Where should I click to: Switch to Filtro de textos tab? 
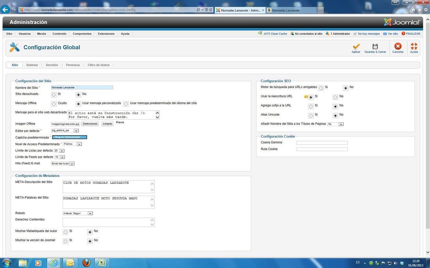[x=99, y=65]
